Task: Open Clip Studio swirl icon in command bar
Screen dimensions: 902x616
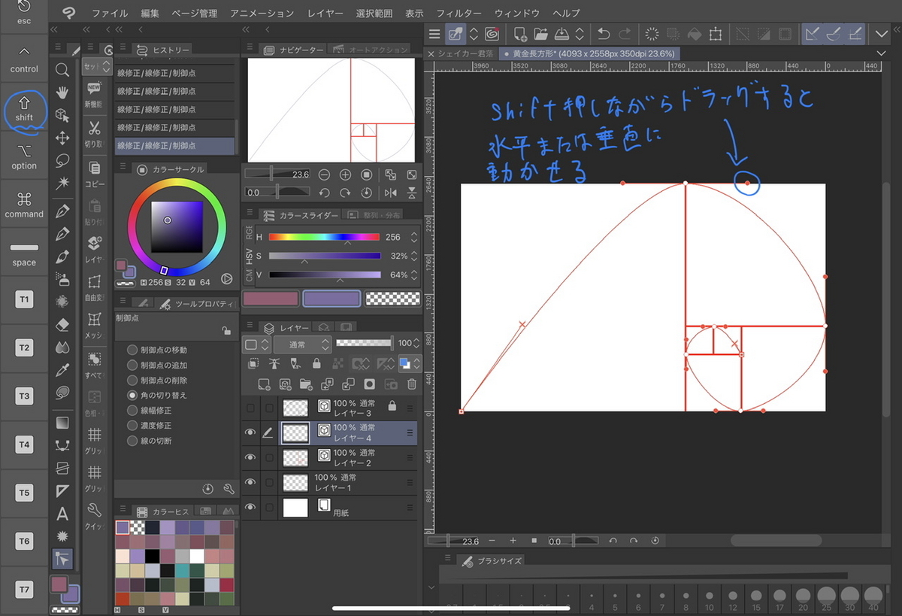Action: [492, 34]
